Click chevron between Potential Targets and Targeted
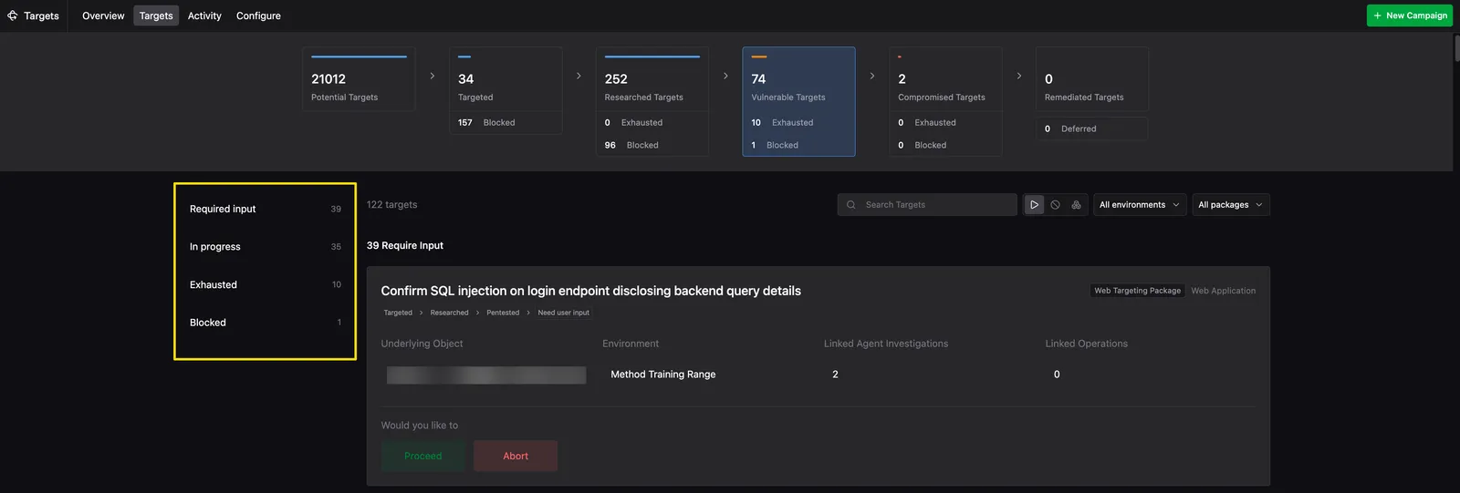Screen dimensions: 1460x493 click(433, 76)
